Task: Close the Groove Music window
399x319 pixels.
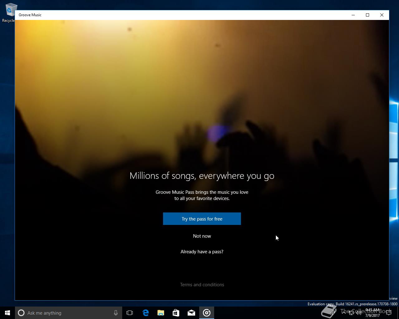Action: [382, 15]
